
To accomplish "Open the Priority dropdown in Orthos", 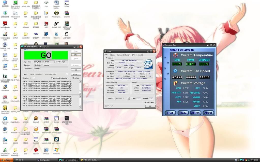I will (x=34, y=78).
